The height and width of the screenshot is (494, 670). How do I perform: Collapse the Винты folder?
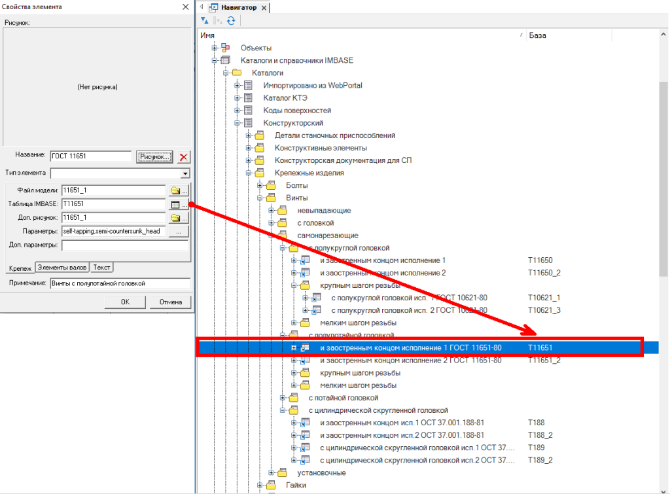260,198
